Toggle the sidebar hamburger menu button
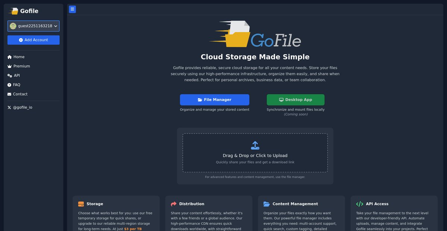 (72, 9)
